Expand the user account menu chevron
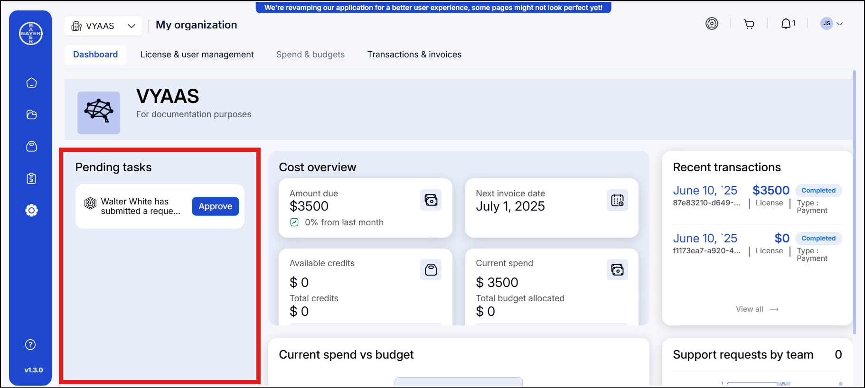Screen dimensions: 865x388 839,24
